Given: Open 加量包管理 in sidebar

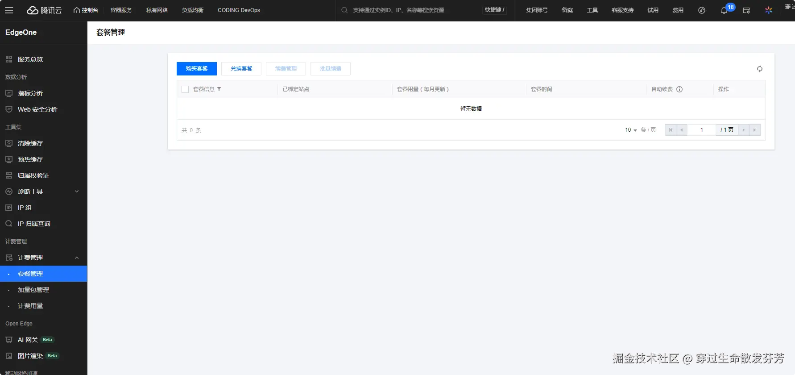Looking at the screenshot, I should click(43, 290).
